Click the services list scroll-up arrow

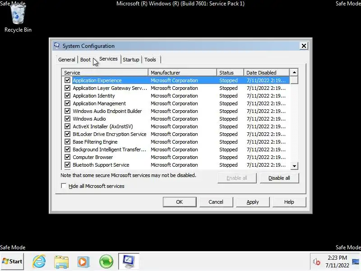[x=294, y=73]
